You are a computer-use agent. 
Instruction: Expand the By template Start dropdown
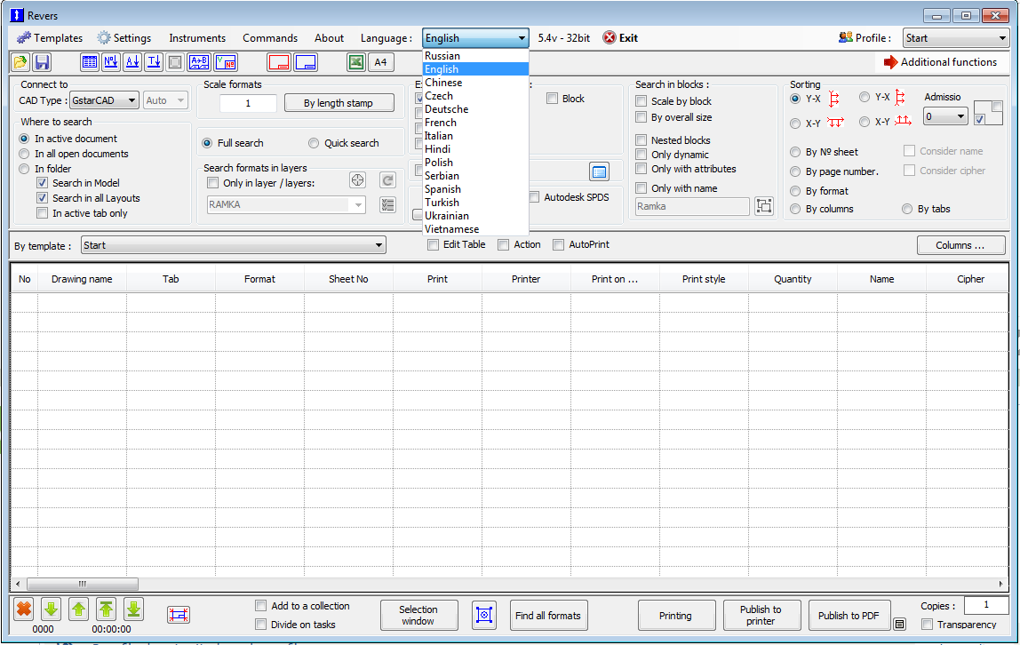234,245
